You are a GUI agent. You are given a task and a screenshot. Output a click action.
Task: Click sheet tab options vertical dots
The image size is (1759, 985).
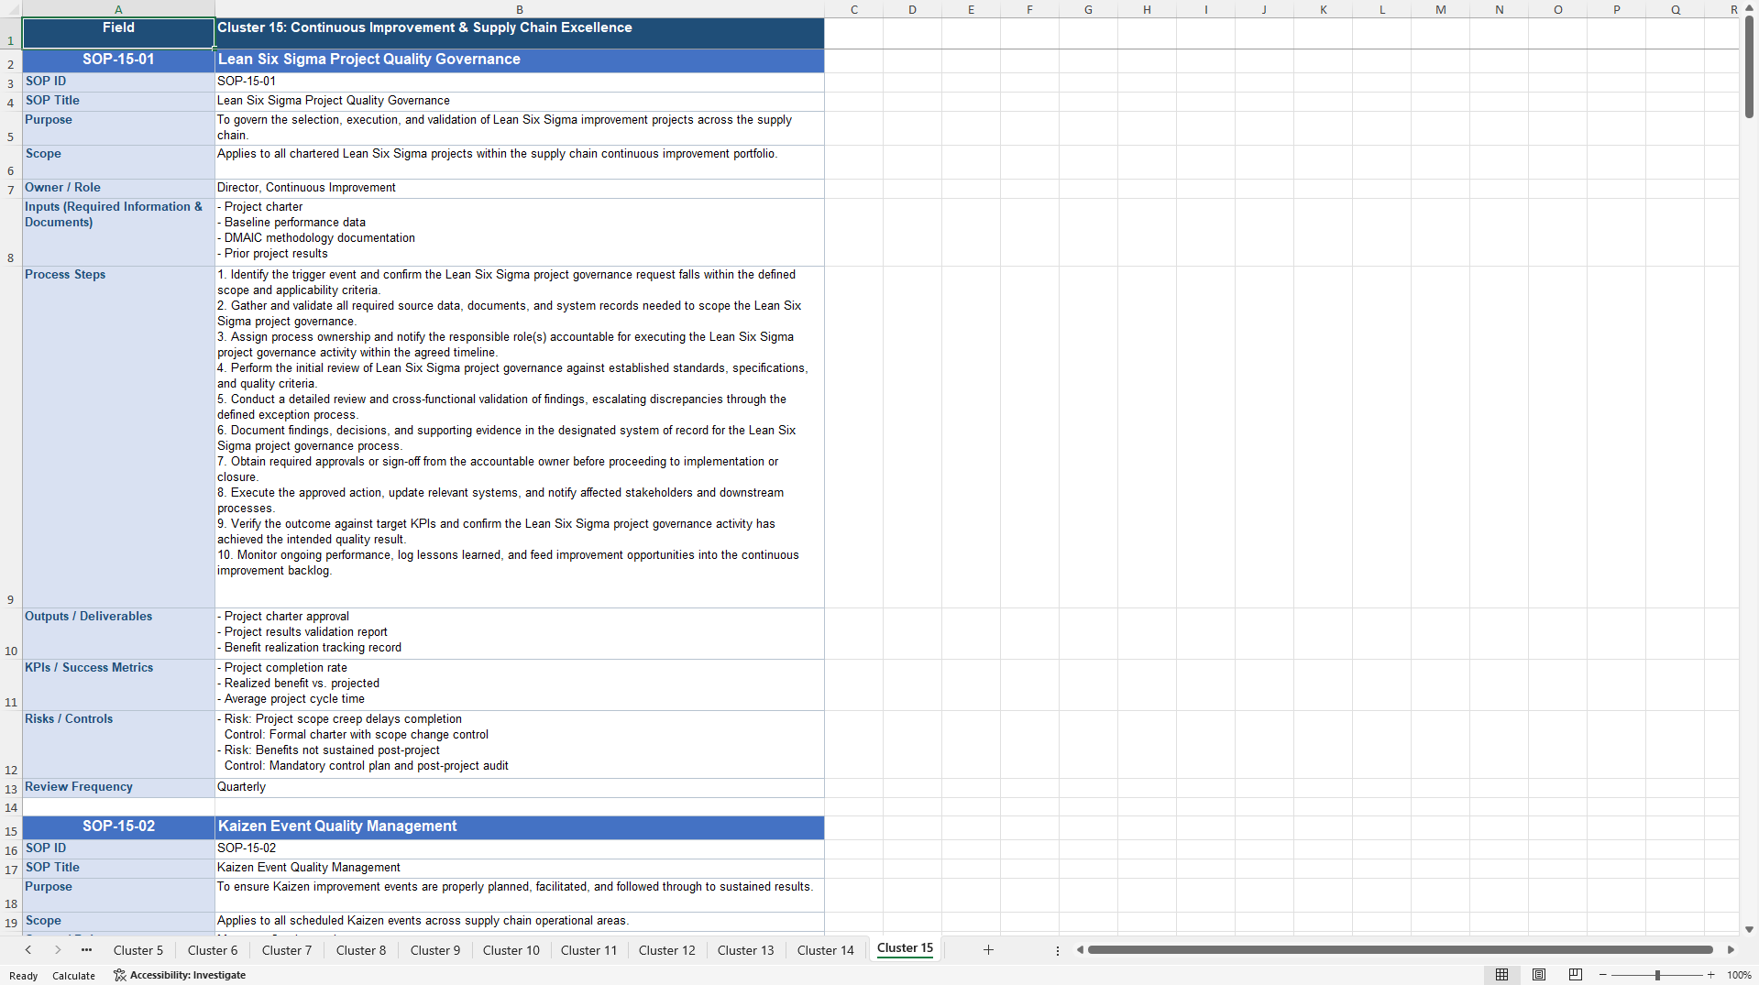pyautogui.click(x=1058, y=950)
